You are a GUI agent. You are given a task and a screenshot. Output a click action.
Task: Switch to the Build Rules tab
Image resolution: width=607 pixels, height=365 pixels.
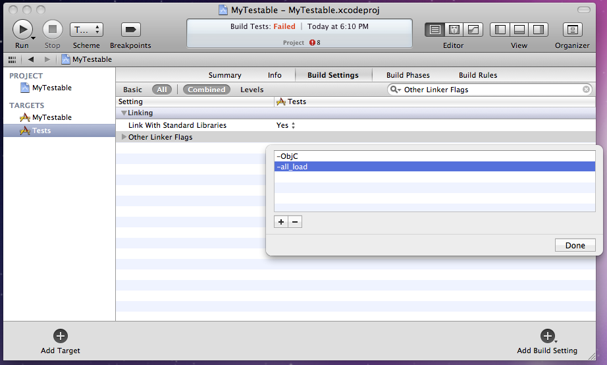point(478,75)
